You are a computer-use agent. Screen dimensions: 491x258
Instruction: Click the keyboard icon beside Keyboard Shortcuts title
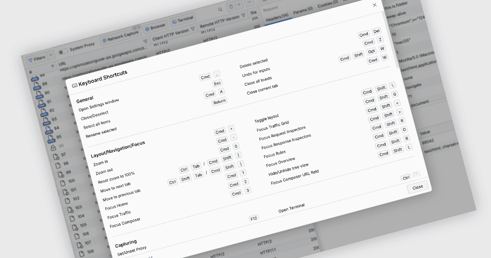point(74,85)
